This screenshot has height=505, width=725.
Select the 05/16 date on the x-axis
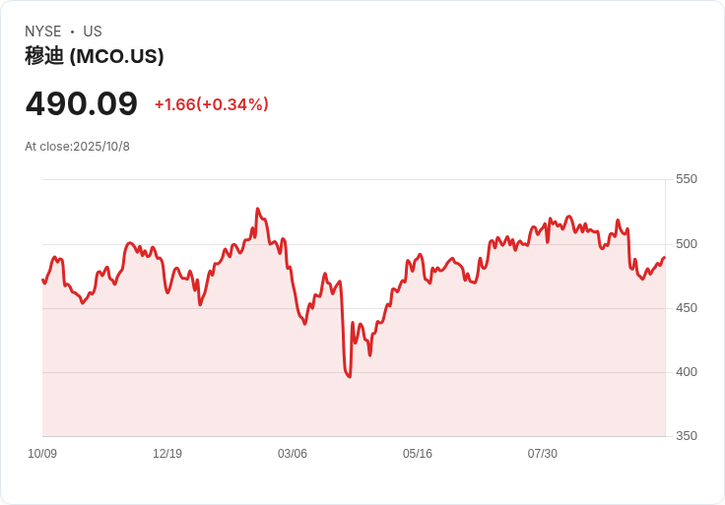coord(417,453)
